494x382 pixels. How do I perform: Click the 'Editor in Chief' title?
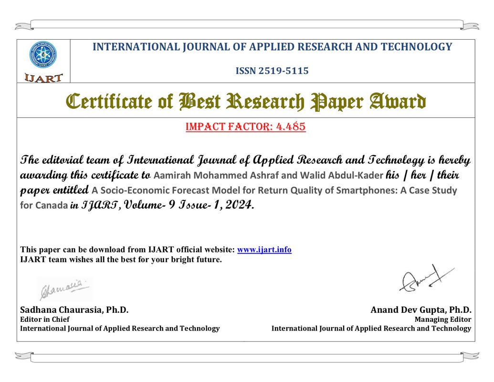coord(45,319)
